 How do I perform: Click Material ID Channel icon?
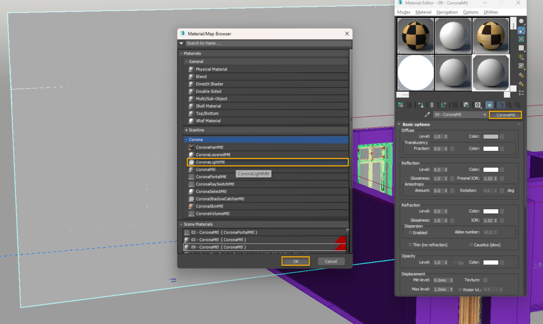coord(478,105)
